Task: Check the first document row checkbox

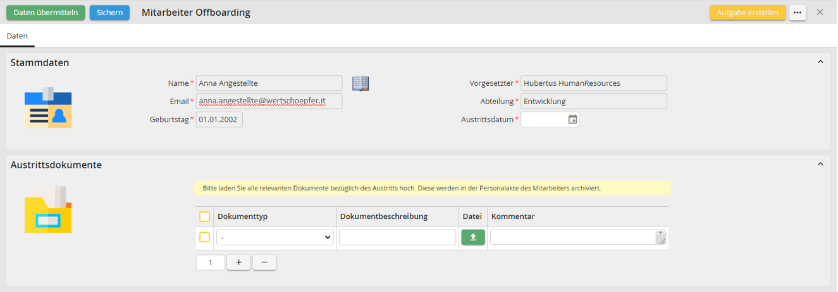Action: [205, 237]
